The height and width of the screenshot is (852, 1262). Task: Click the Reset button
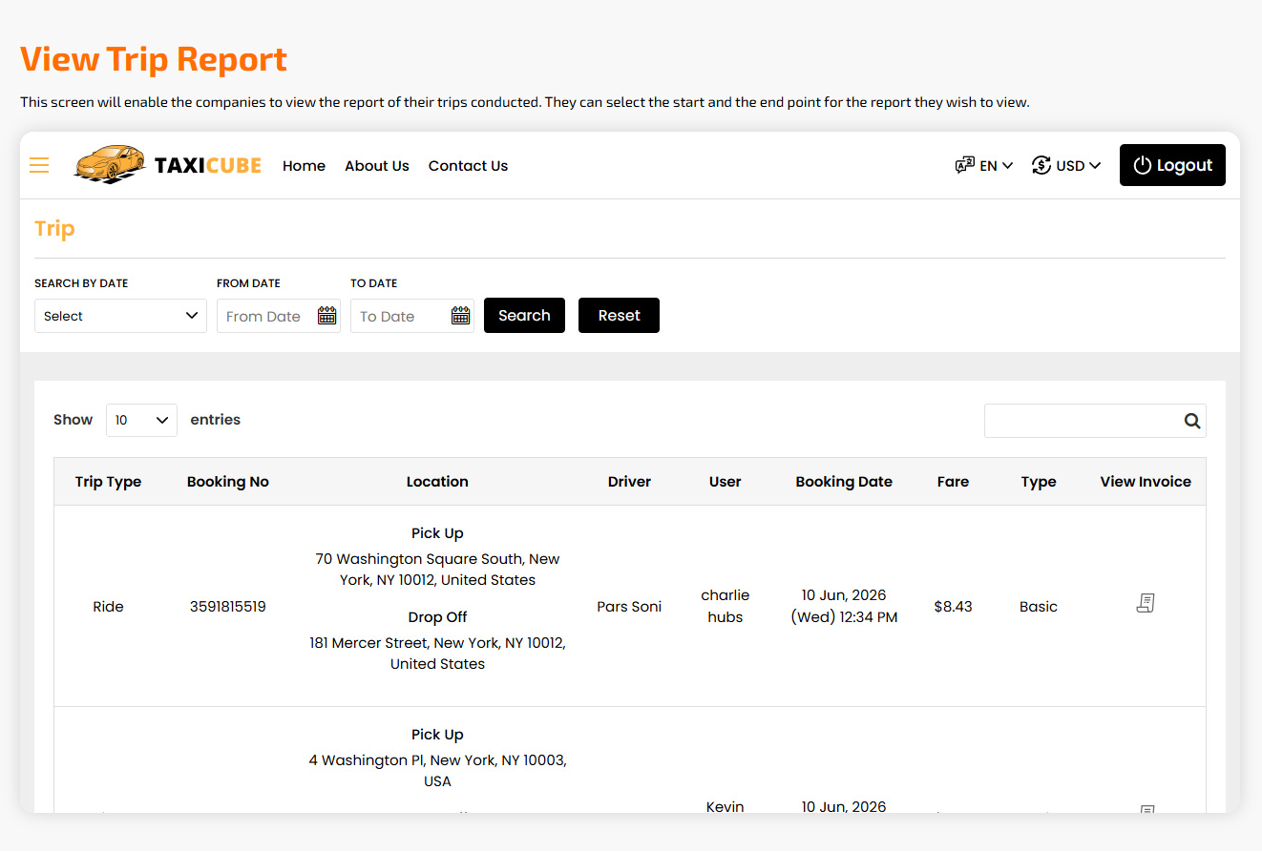pyautogui.click(x=619, y=316)
